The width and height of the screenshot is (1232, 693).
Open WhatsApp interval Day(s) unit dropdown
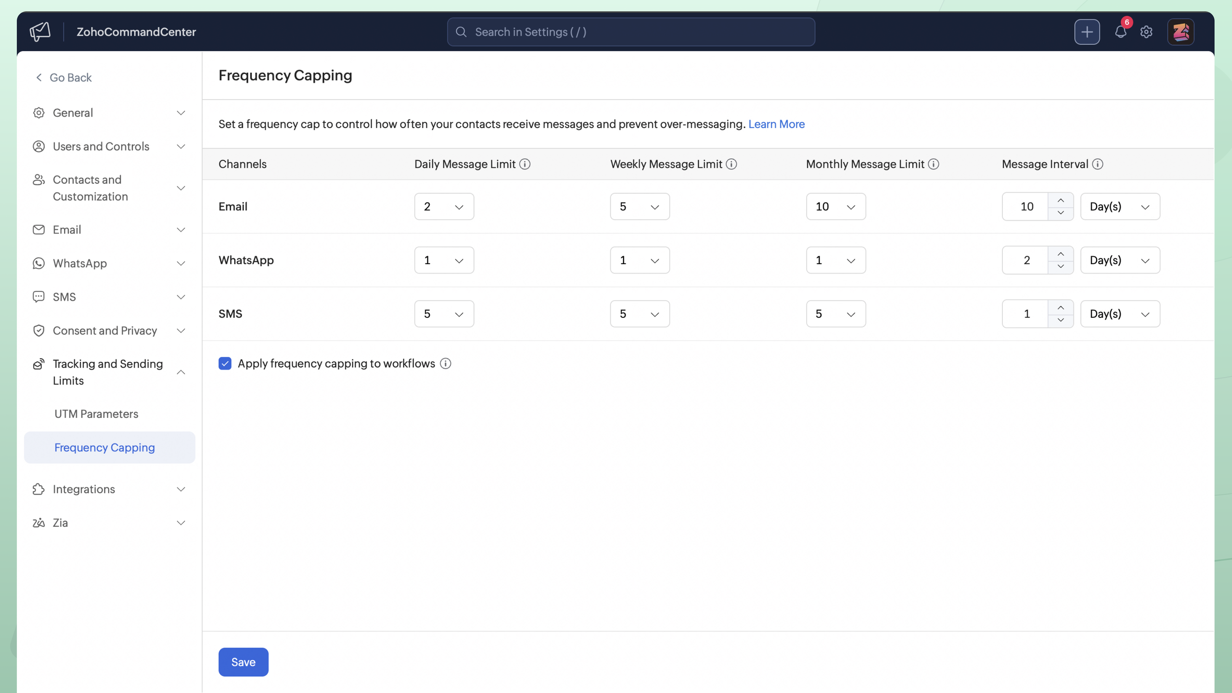pos(1120,260)
